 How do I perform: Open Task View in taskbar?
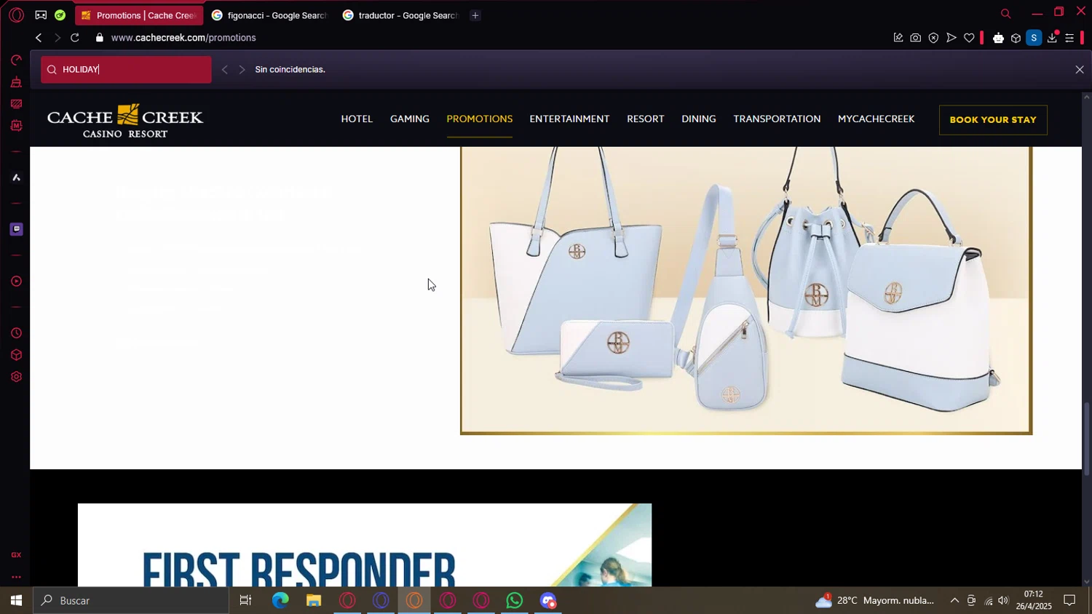click(246, 600)
